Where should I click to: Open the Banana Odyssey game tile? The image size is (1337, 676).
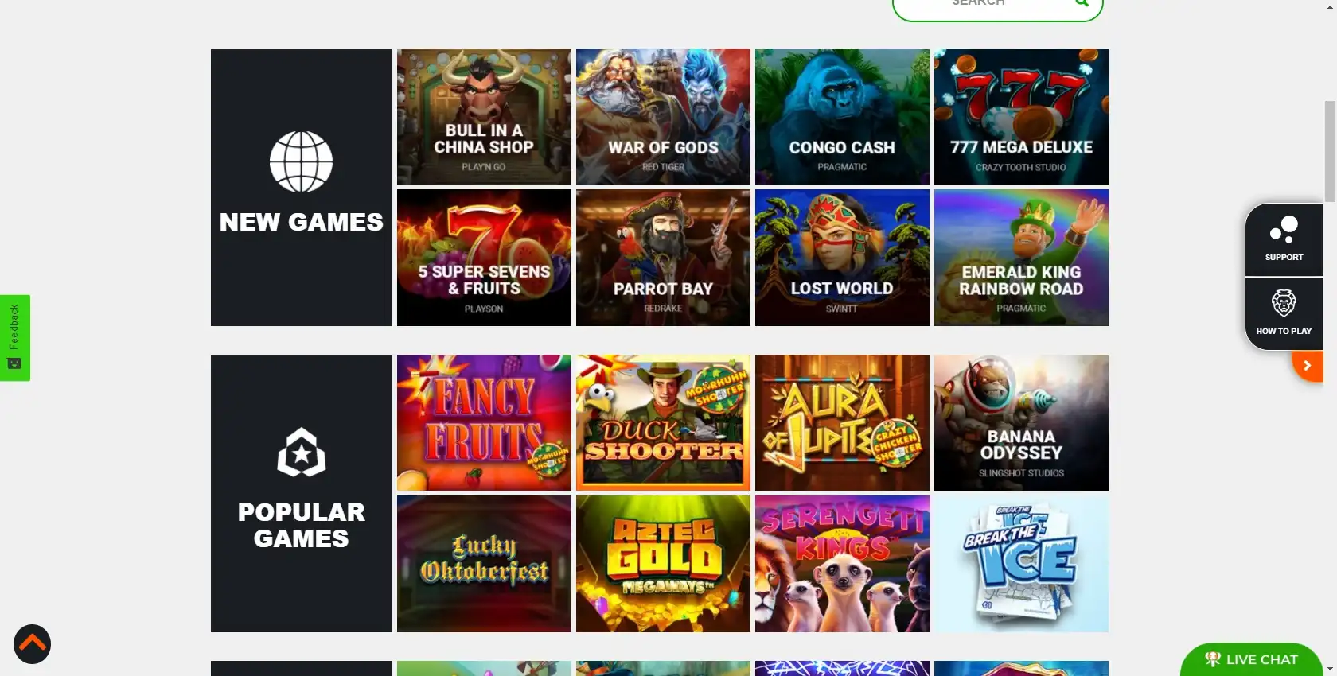pyautogui.click(x=1021, y=422)
